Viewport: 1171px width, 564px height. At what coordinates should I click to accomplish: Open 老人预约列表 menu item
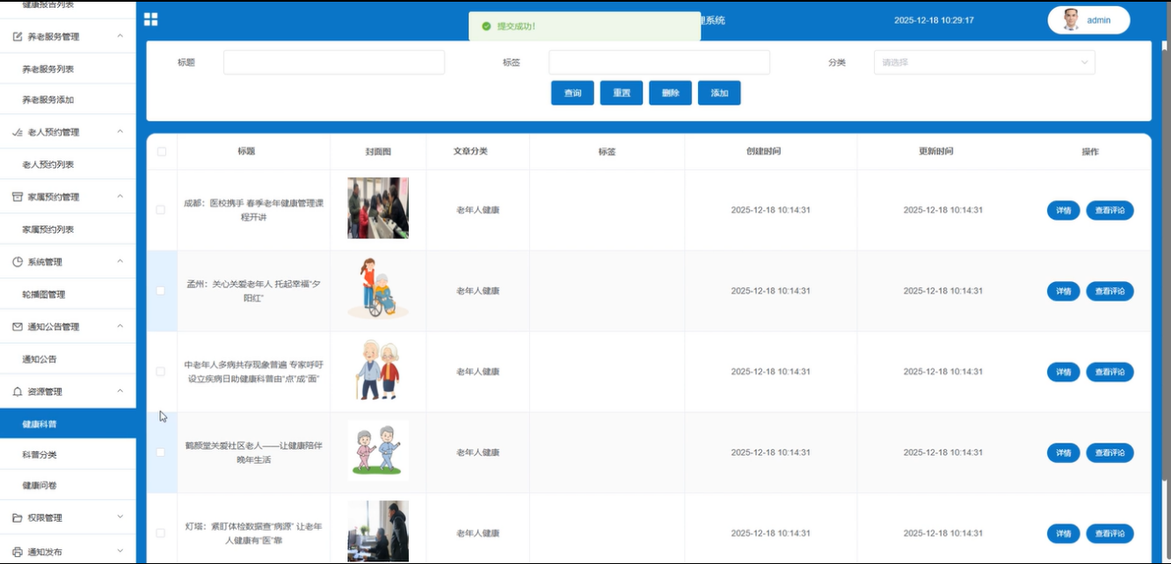[68, 164]
